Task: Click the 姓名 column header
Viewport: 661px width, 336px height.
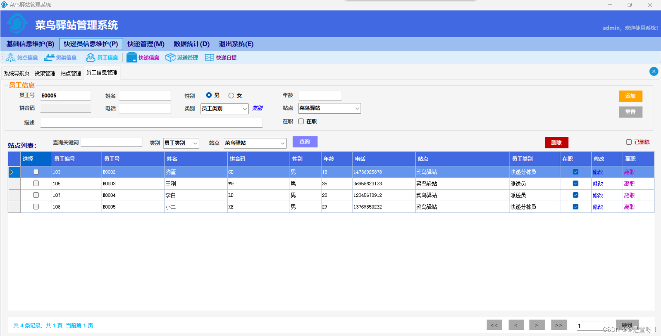Action: coord(196,159)
